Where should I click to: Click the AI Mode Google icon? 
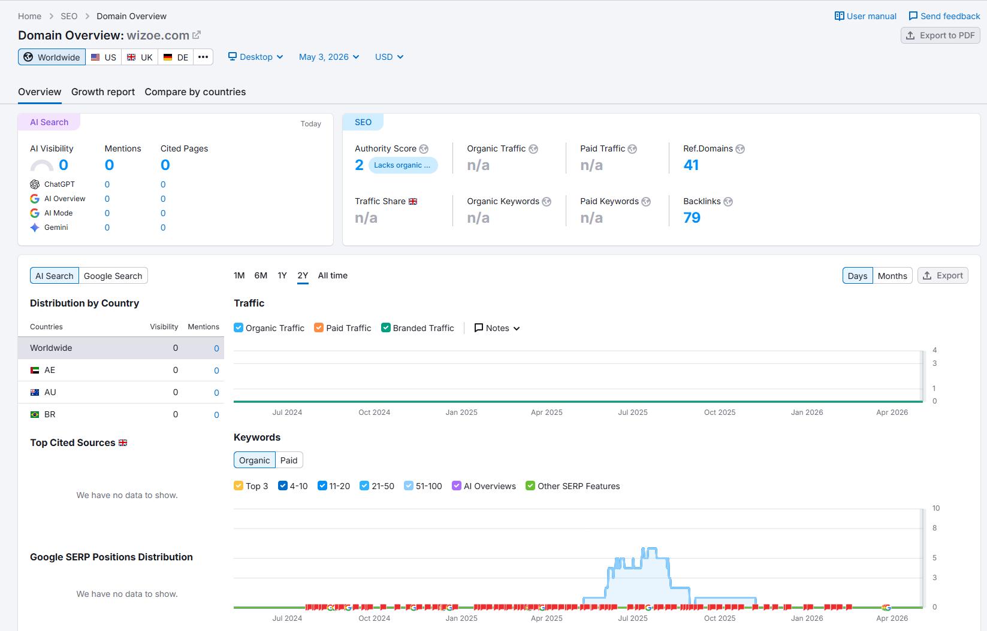(35, 213)
